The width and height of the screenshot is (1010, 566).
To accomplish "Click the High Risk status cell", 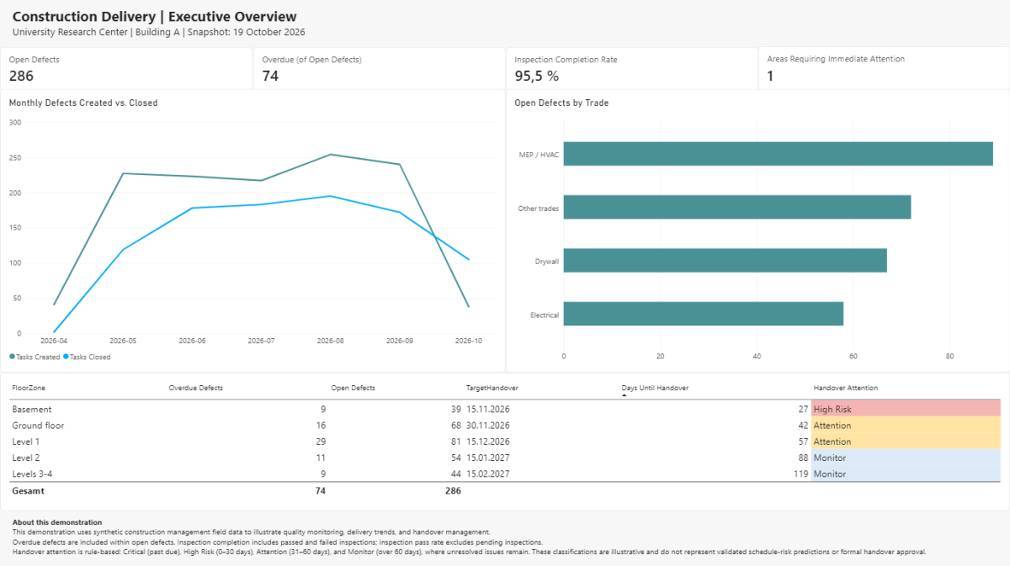I will [x=906, y=409].
